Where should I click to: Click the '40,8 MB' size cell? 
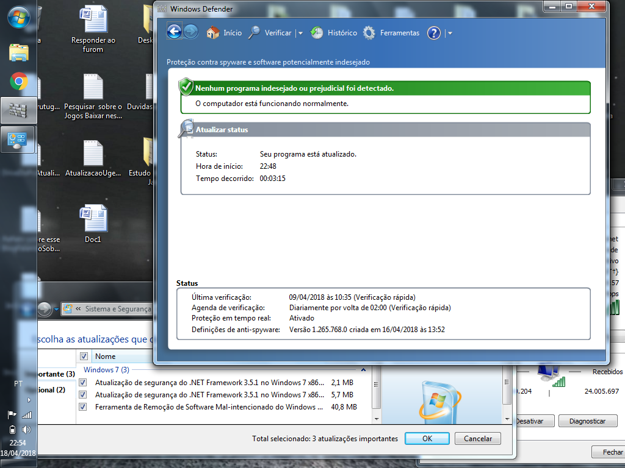344,406
